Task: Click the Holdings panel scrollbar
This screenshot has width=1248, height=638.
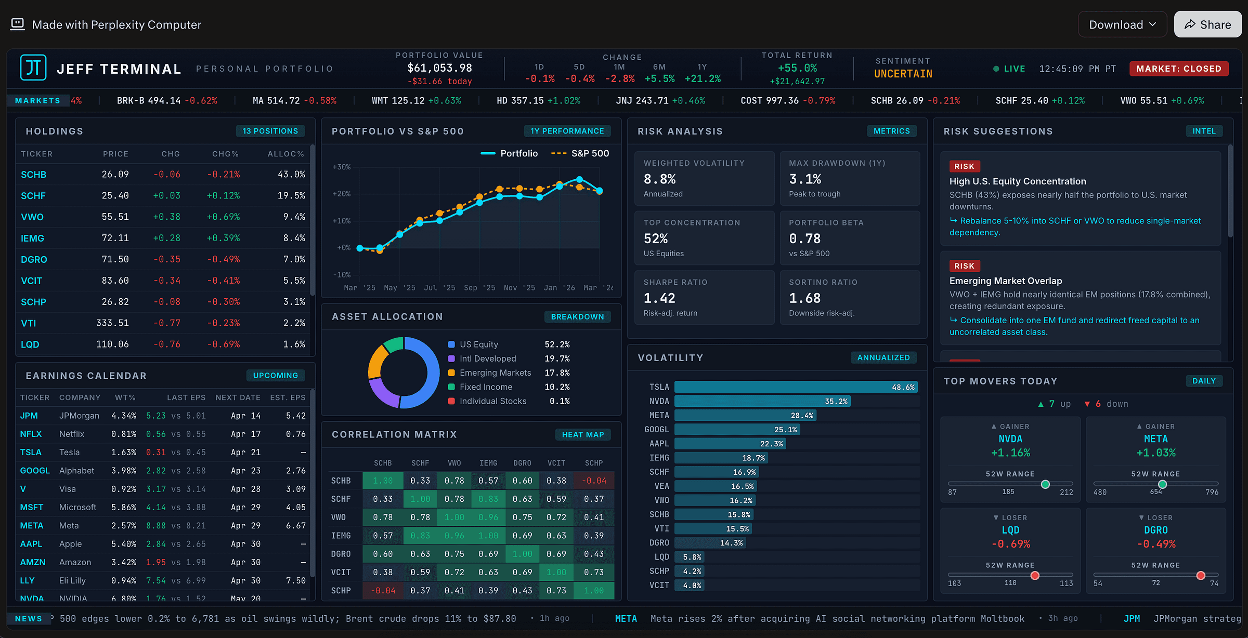Action: click(x=313, y=221)
